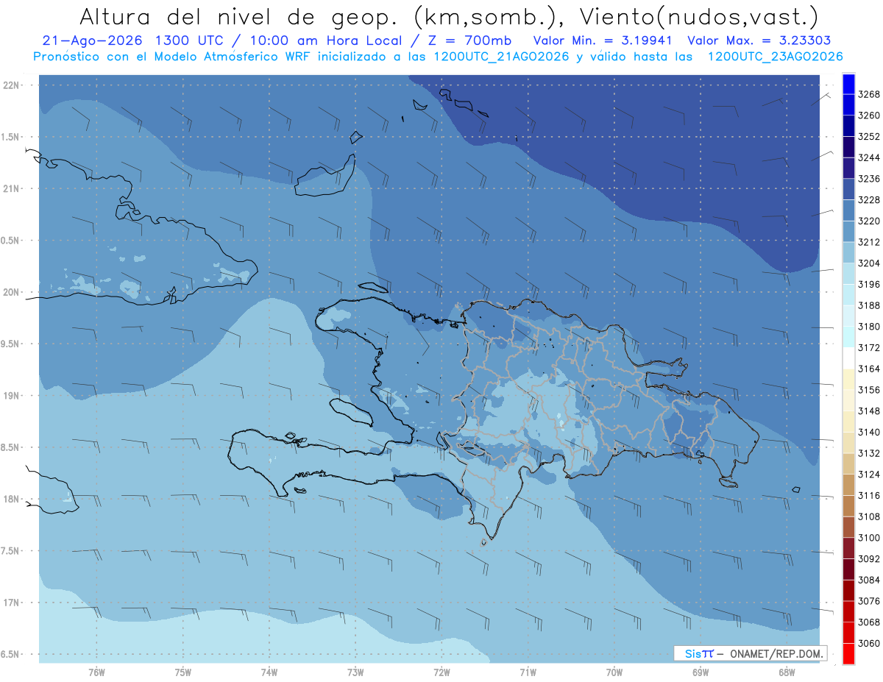
Task: Click the '69W' longitude label
Action: pos(701,672)
